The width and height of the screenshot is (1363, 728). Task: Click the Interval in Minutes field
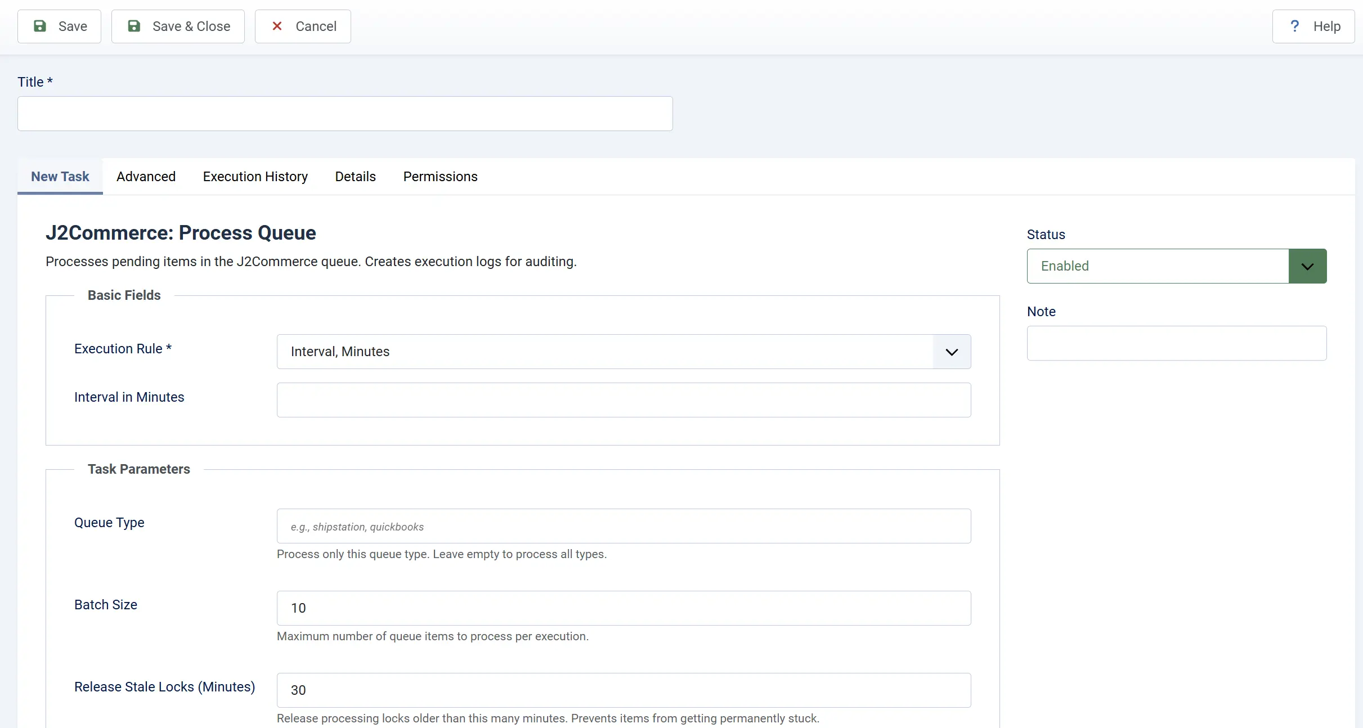pyautogui.click(x=624, y=400)
